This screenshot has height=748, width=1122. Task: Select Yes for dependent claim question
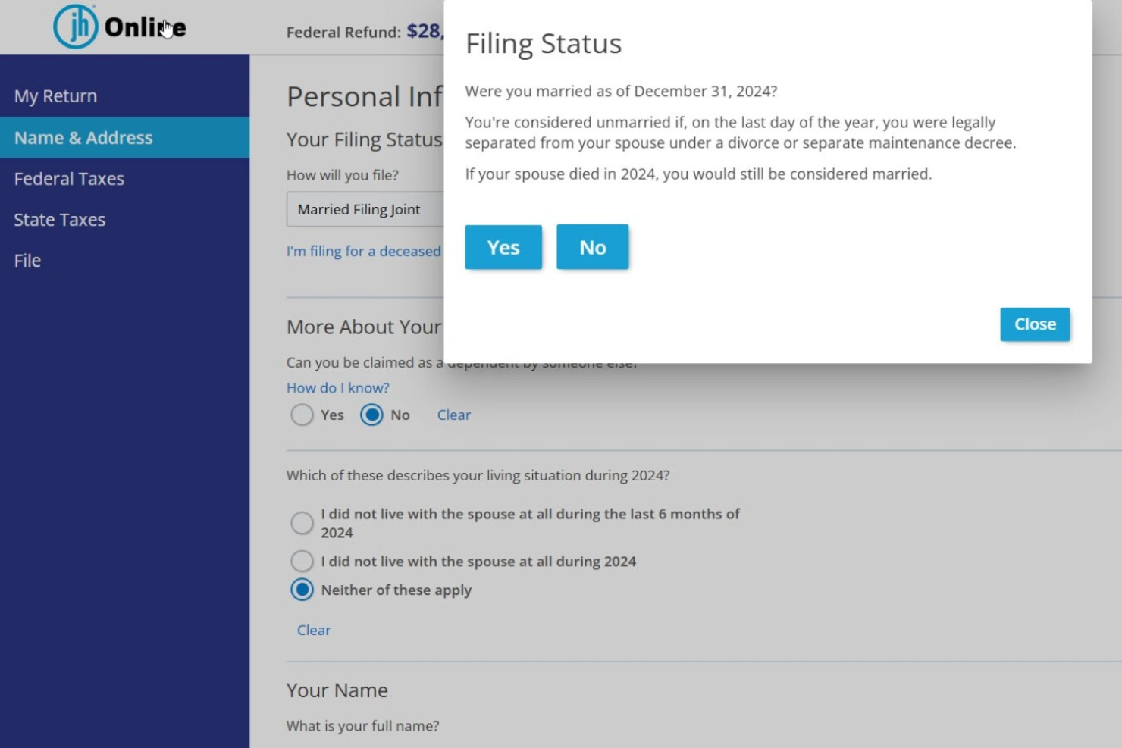point(302,415)
